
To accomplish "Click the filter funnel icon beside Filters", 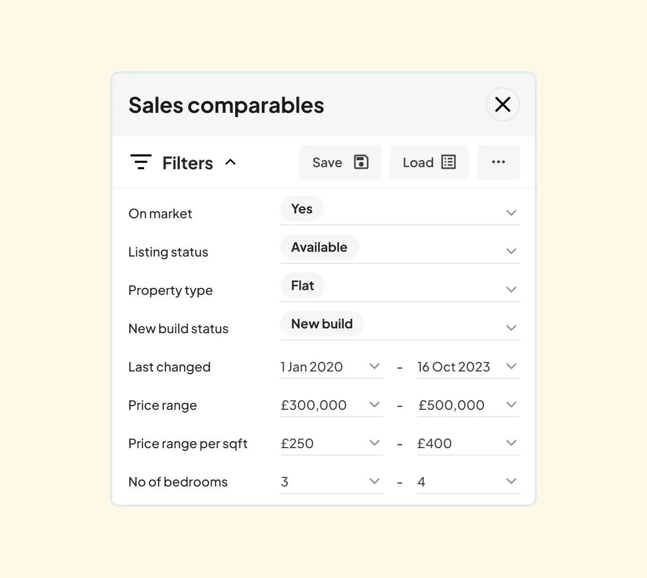I will [x=140, y=162].
